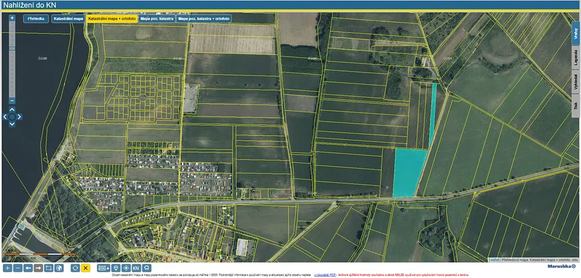Image resolution: width=581 pixels, height=278 pixels.
Task: Refresh the map with circular arrows icon
Action: point(75,268)
